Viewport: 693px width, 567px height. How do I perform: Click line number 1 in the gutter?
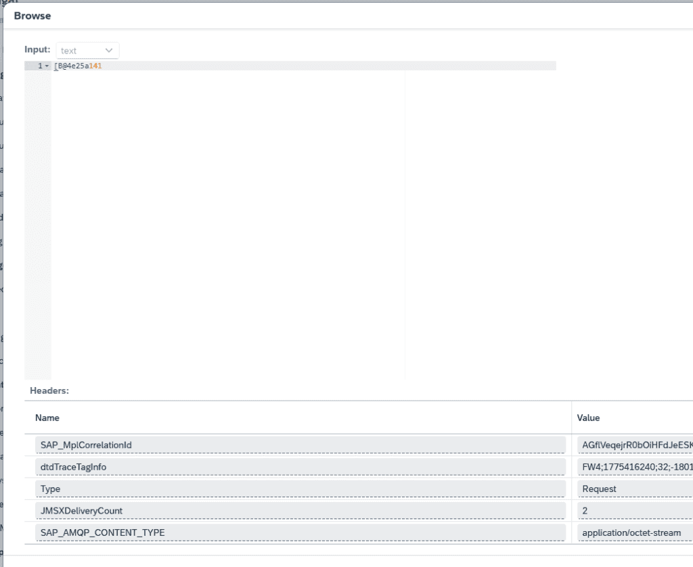point(40,66)
